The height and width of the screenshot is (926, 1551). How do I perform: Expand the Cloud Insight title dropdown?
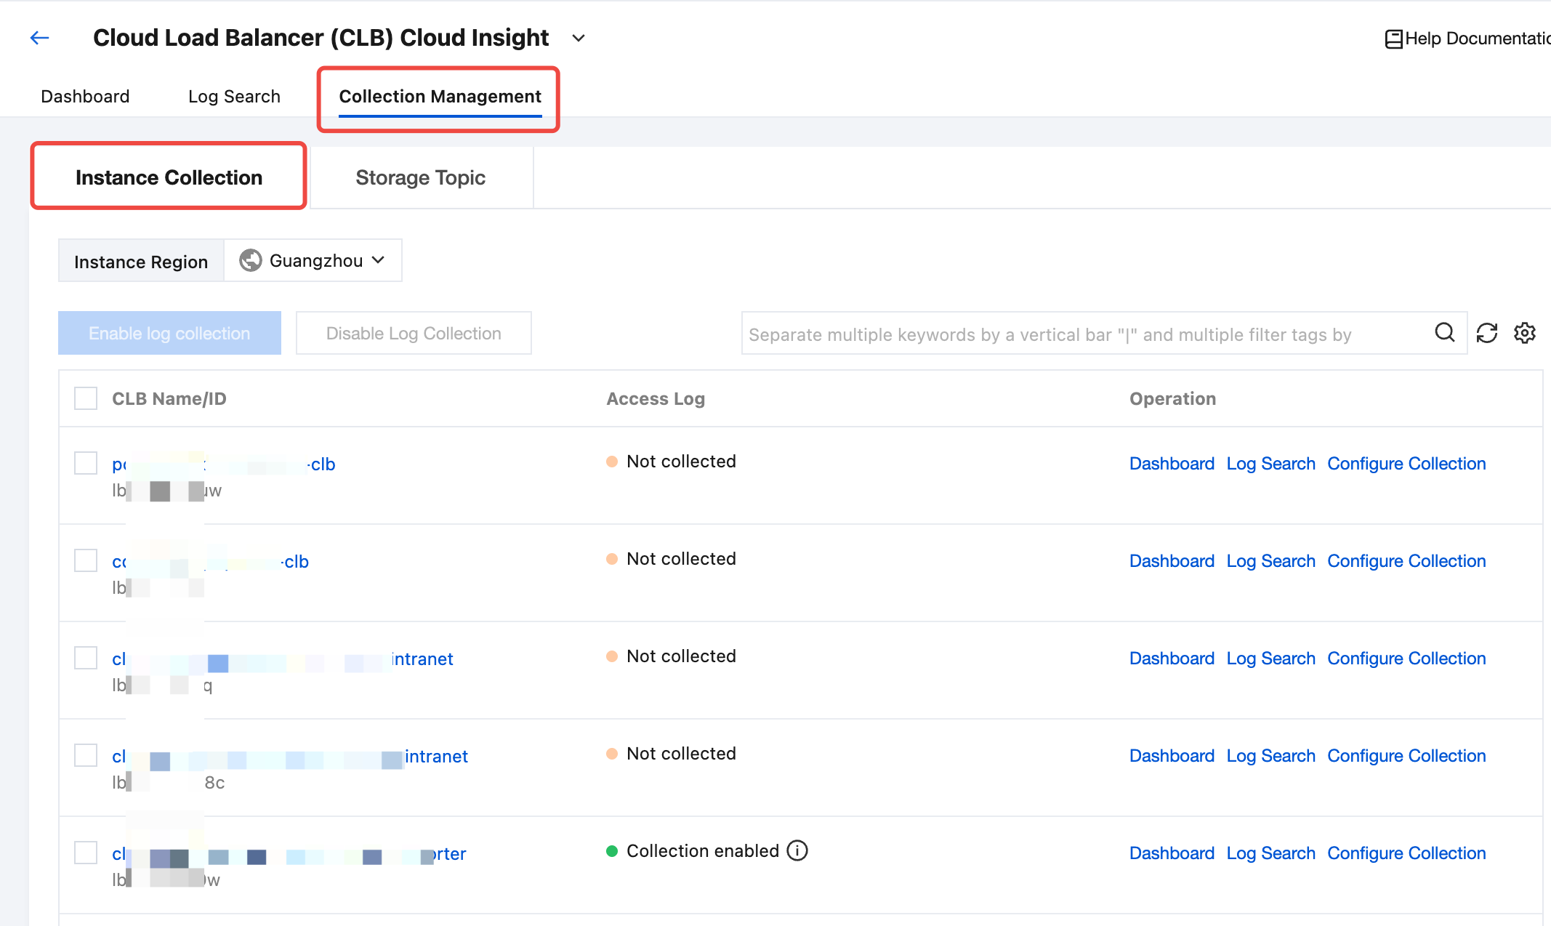[x=579, y=38]
